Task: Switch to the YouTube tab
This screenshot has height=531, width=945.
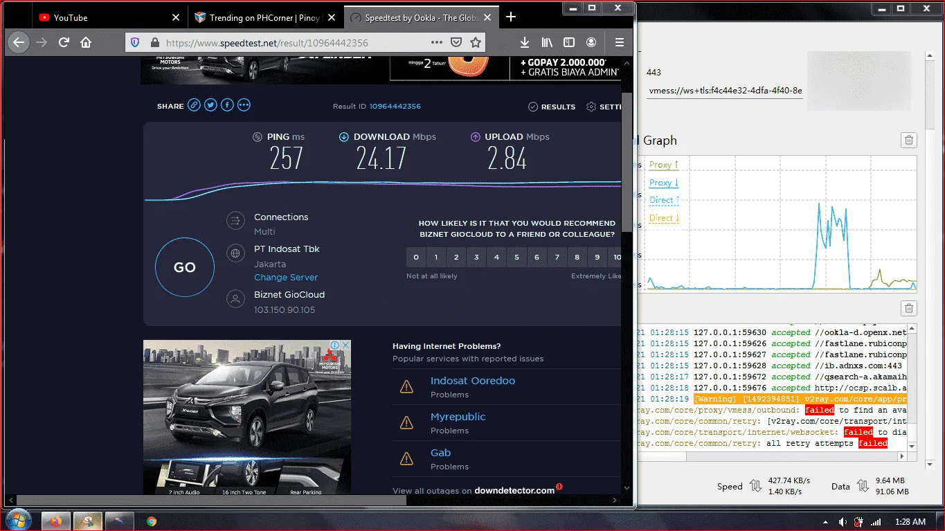Action: (x=109, y=17)
